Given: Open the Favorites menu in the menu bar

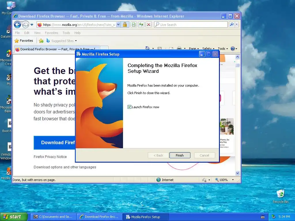Looking at the screenshot, I should tap(51, 33).
